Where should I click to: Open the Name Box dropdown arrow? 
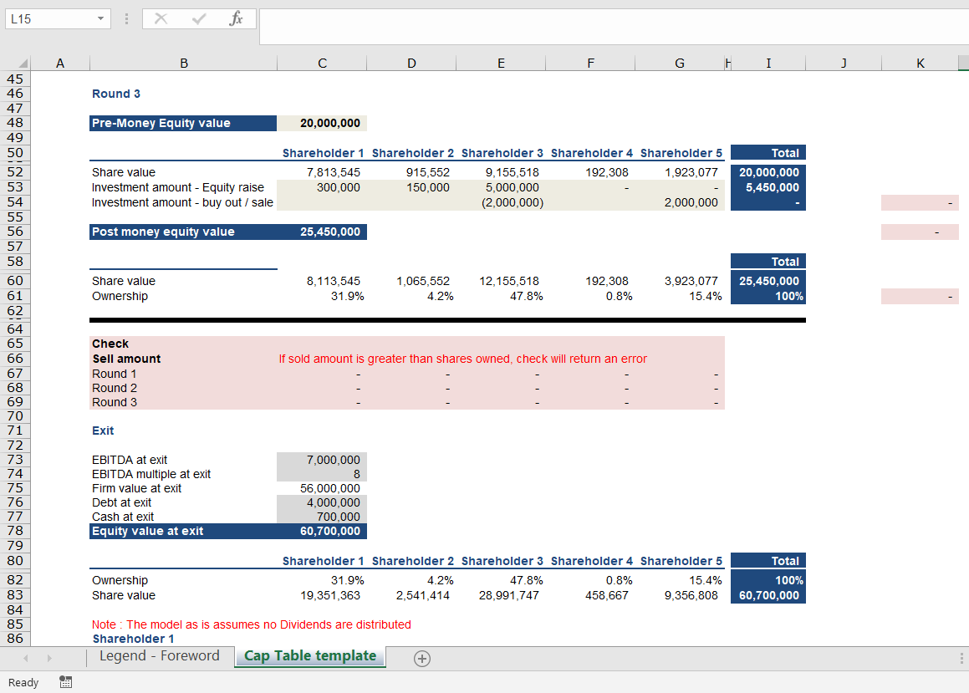click(100, 18)
